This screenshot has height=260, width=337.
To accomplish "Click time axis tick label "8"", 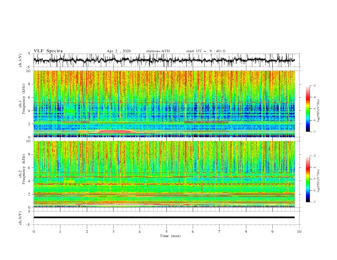I will (x=246, y=232).
